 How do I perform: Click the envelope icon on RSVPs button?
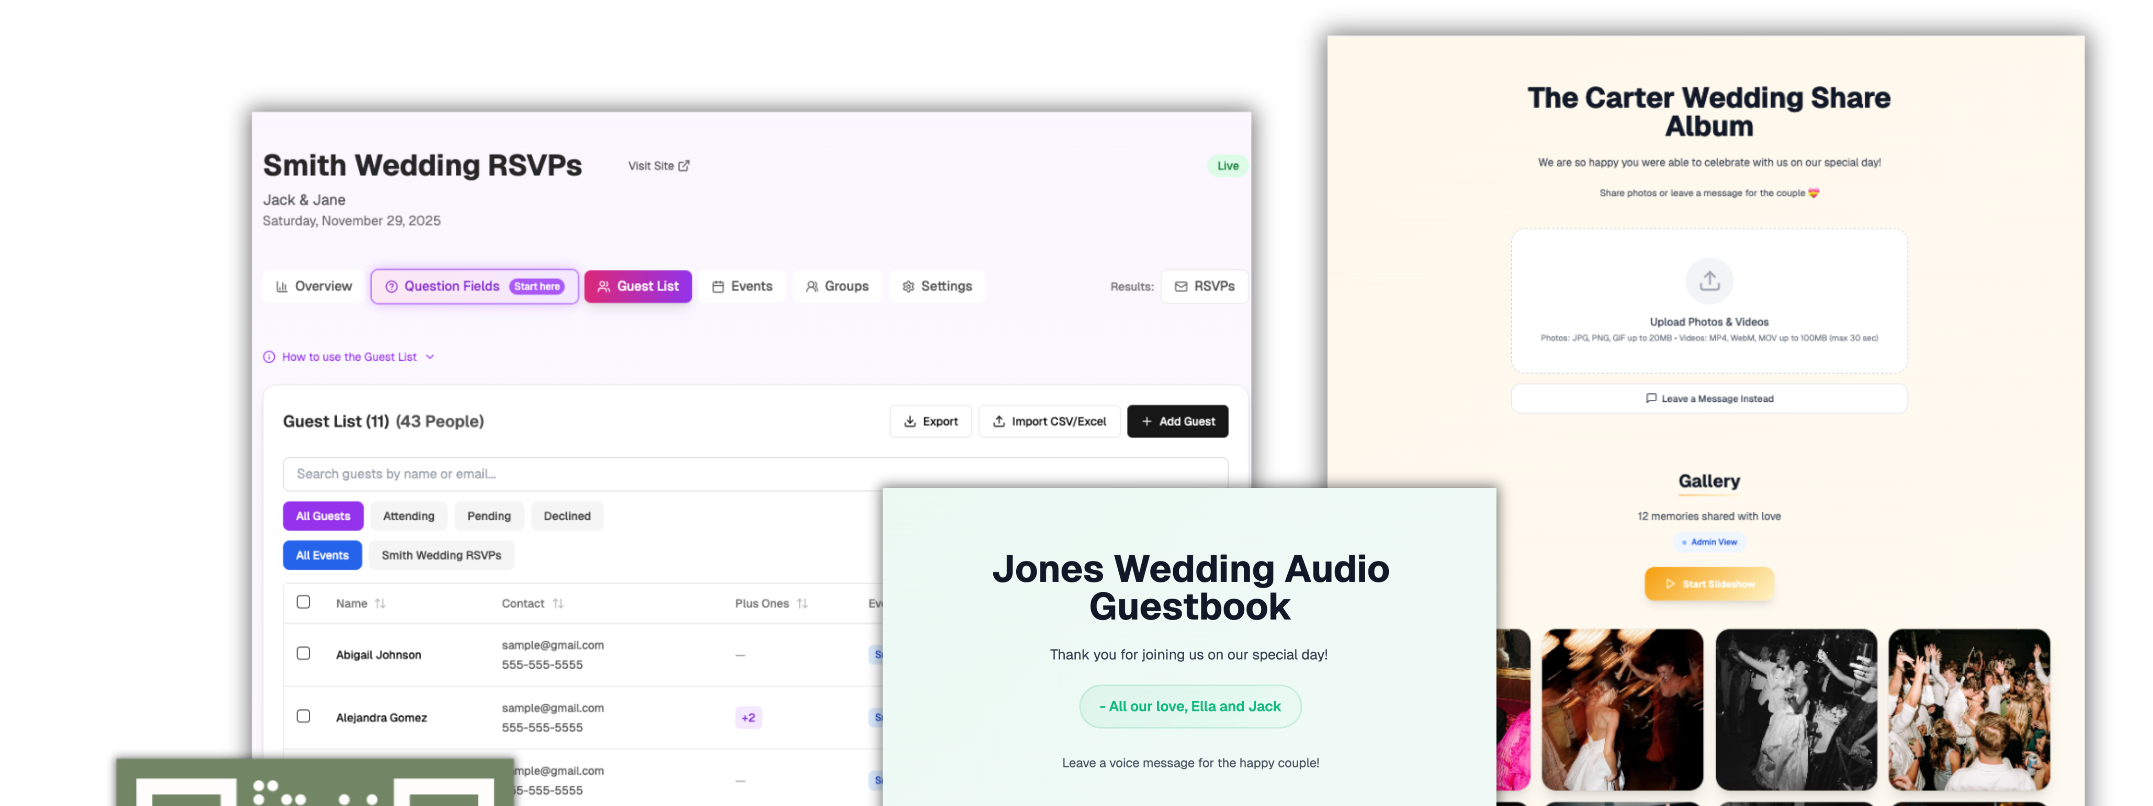(x=1180, y=286)
